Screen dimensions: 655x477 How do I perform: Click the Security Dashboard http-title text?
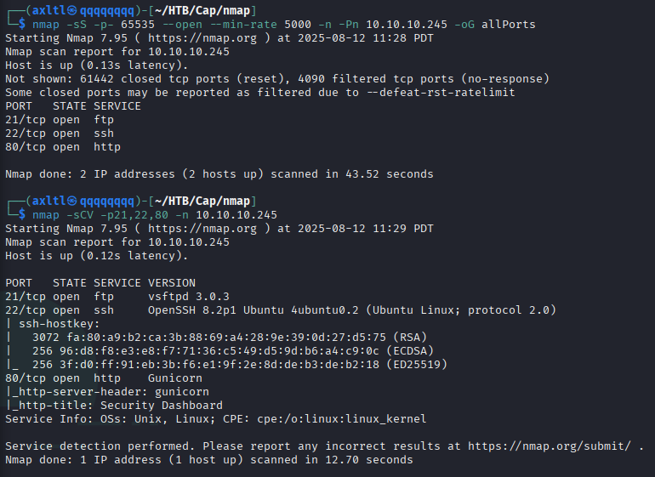click(162, 406)
